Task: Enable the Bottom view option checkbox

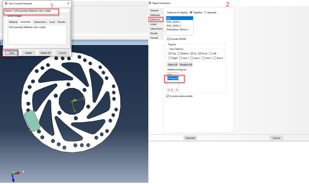Action: (179, 53)
